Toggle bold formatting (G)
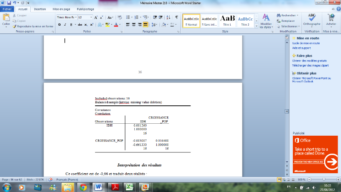 coord(59,25)
